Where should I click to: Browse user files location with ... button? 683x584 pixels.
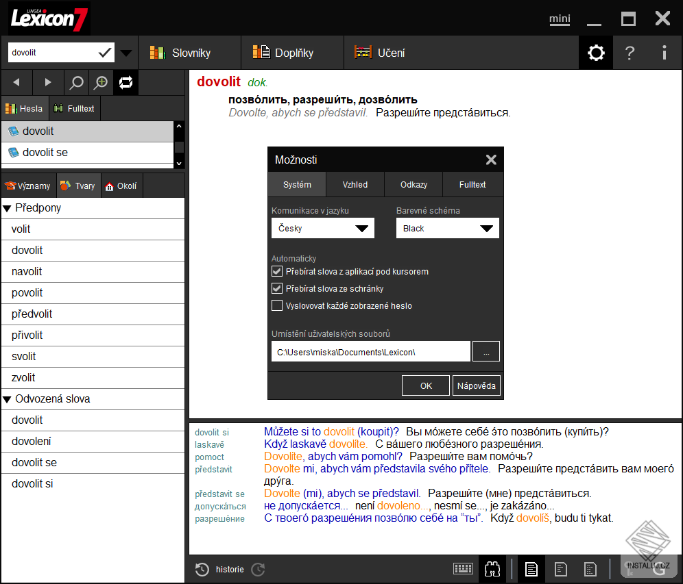pyautogui.click(x=486, y=352)
